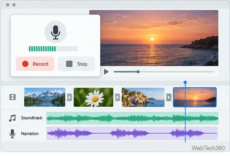
Task: Select the highlighted sunset clip thumbnail
Action: coord(195,97)
